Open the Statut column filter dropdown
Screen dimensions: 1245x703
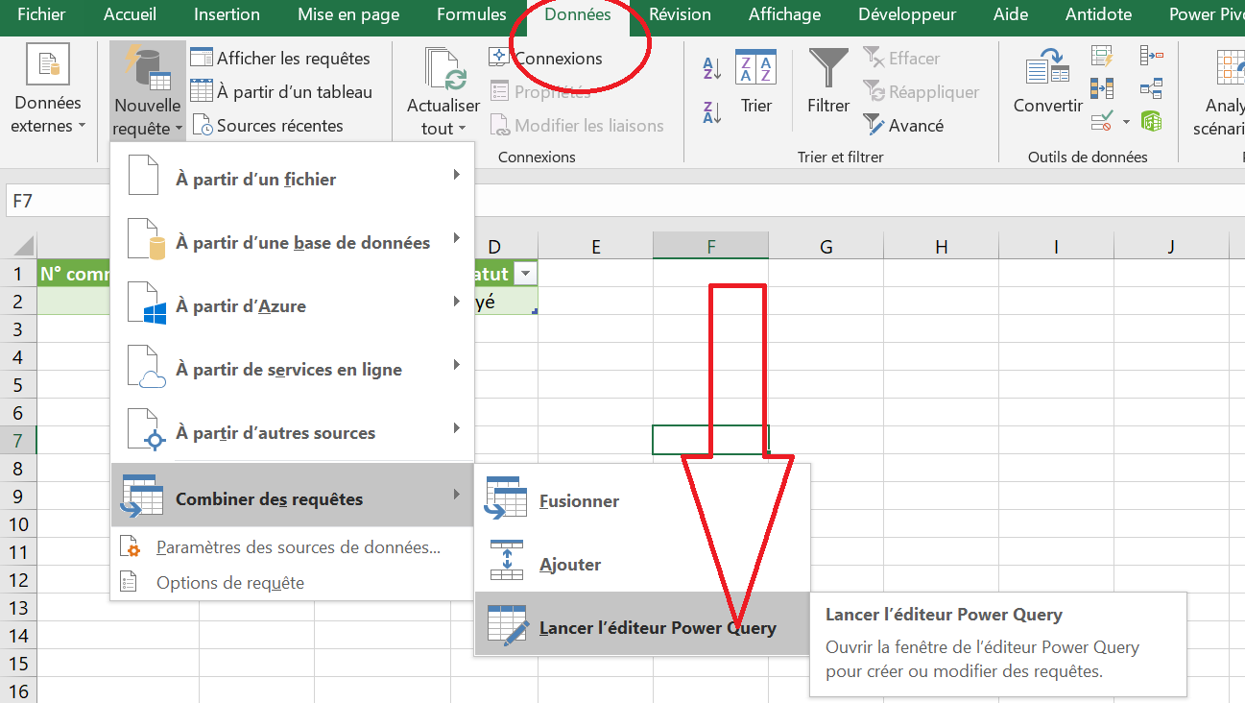coord(525,274)
